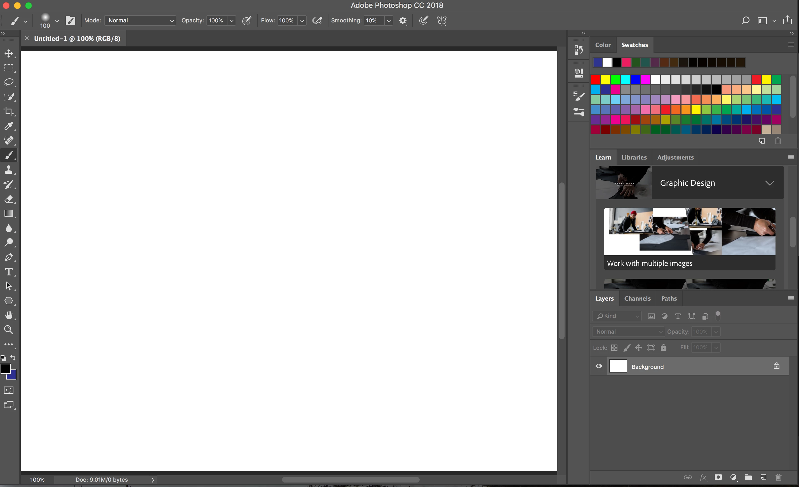Screen dimensions: 799x487
Task: Switch to the Color panel tab
Action: tap(603, 45)
